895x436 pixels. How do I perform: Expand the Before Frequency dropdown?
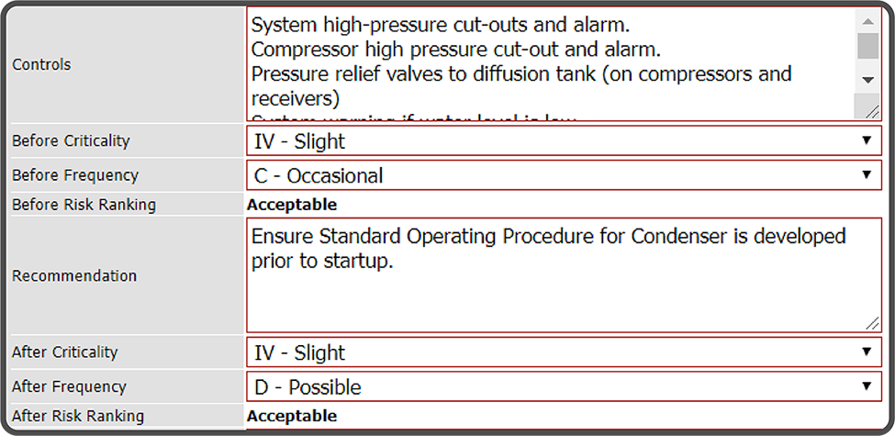564,175
